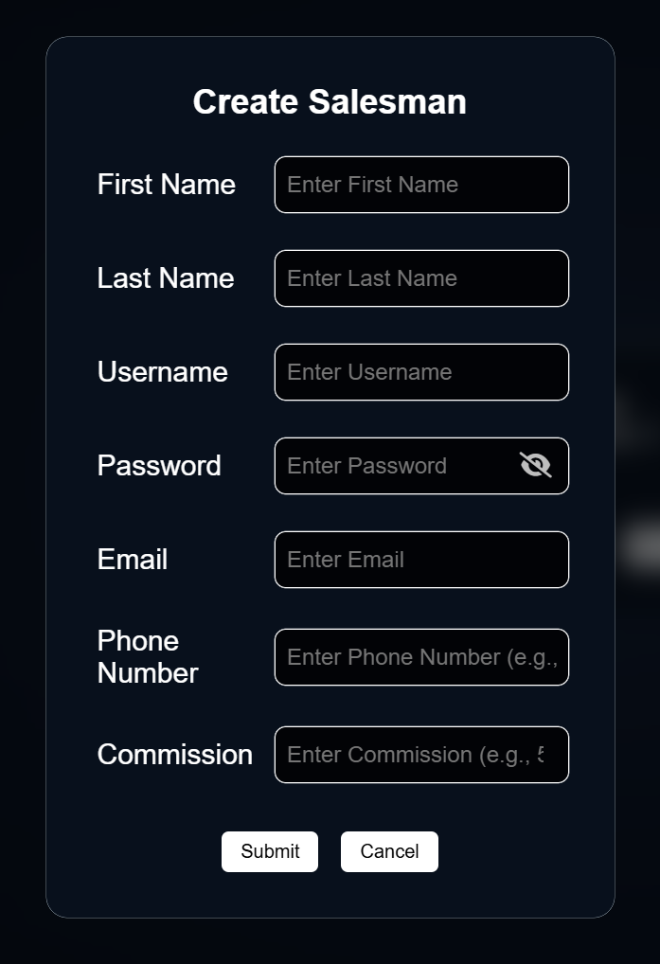Click the First Name label
The height and width of the screenshot is (964, 660).
point(167,185)
